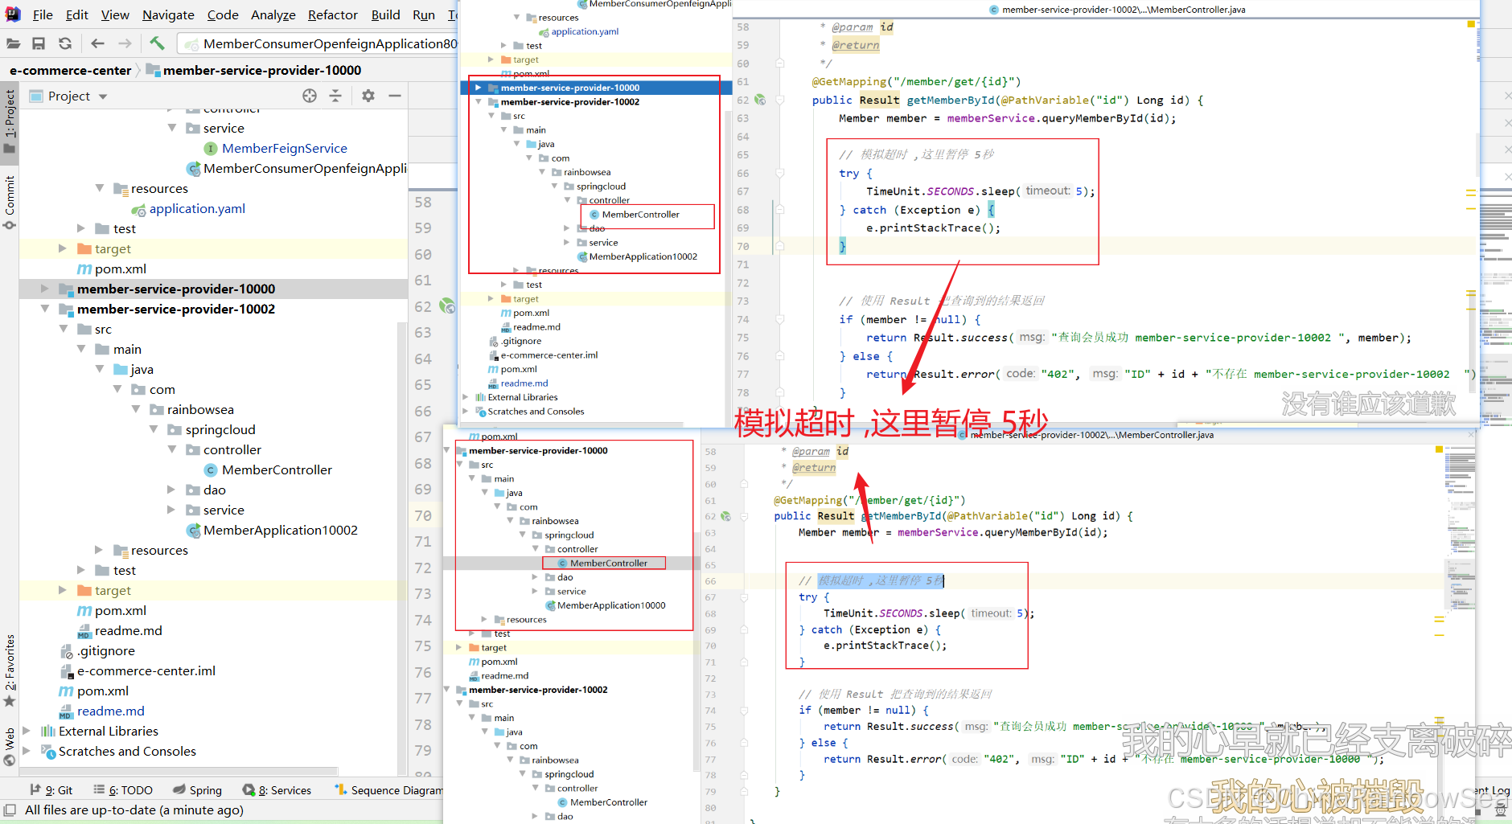Open the Project tool window tab on left edge

pyautogui.click(x=10, y=121)
